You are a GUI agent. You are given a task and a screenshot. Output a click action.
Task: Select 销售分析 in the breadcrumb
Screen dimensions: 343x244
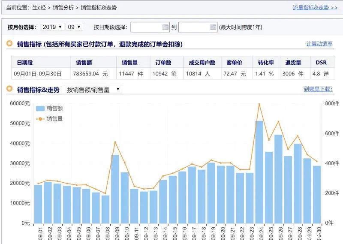point(63,8)
